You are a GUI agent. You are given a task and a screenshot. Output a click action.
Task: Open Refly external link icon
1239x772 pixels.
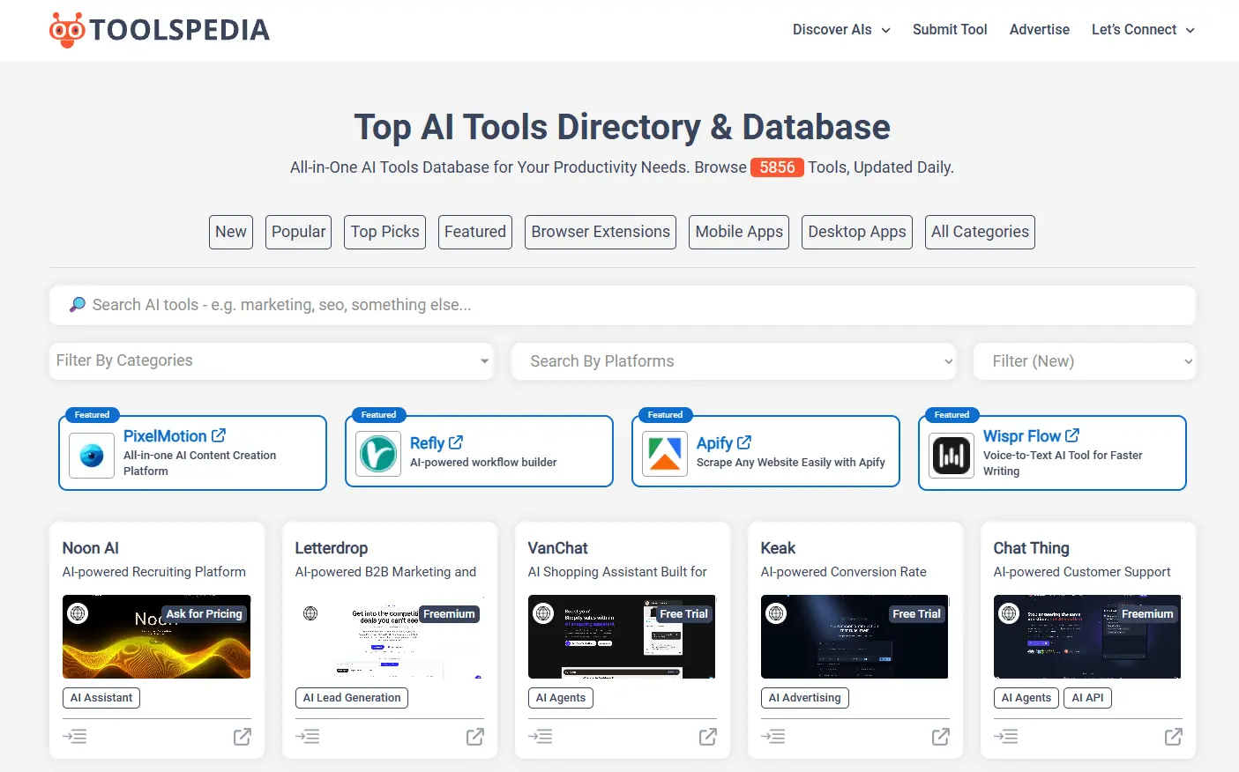(456, 442)
